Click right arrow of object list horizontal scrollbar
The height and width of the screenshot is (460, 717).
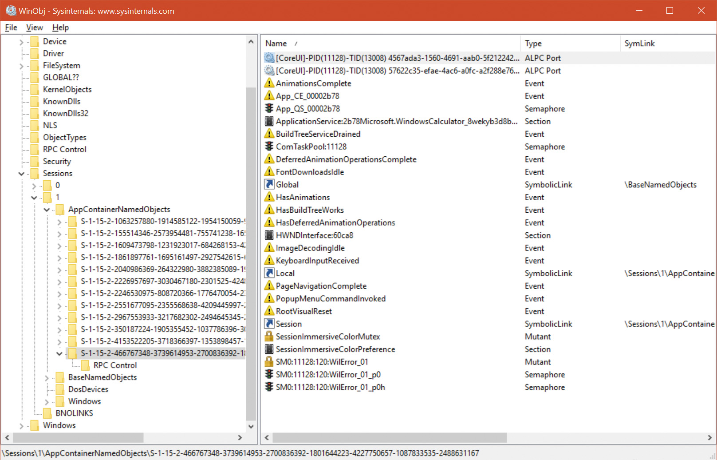click(x=709, y=438)
